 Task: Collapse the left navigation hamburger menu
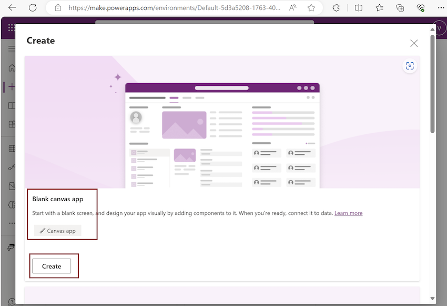(x=12, y=48)
